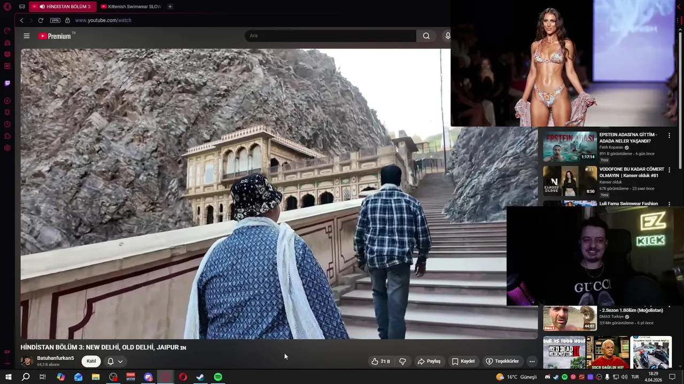This screenshot has height=384, width=684.
Task: Open the Batuhanfurkan5 channel name link
Action: click(56, 358)
